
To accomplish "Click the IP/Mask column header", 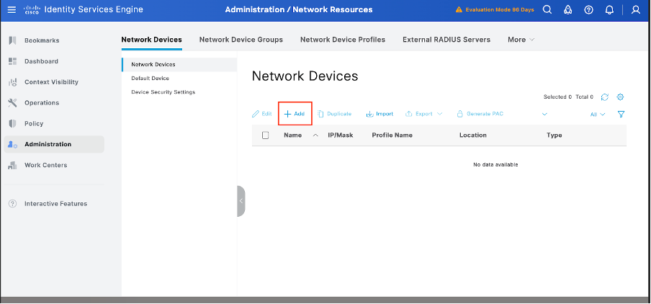I will 341,135.
